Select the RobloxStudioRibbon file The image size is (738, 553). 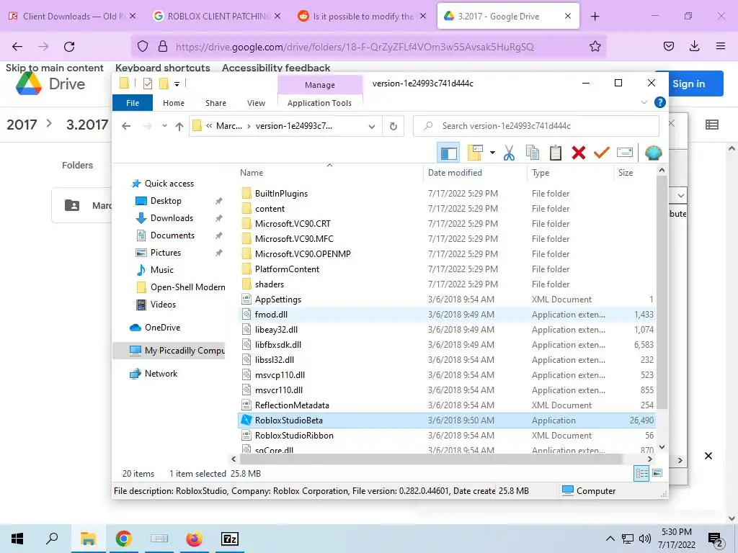pyautogui.click(x=294, y=436)
